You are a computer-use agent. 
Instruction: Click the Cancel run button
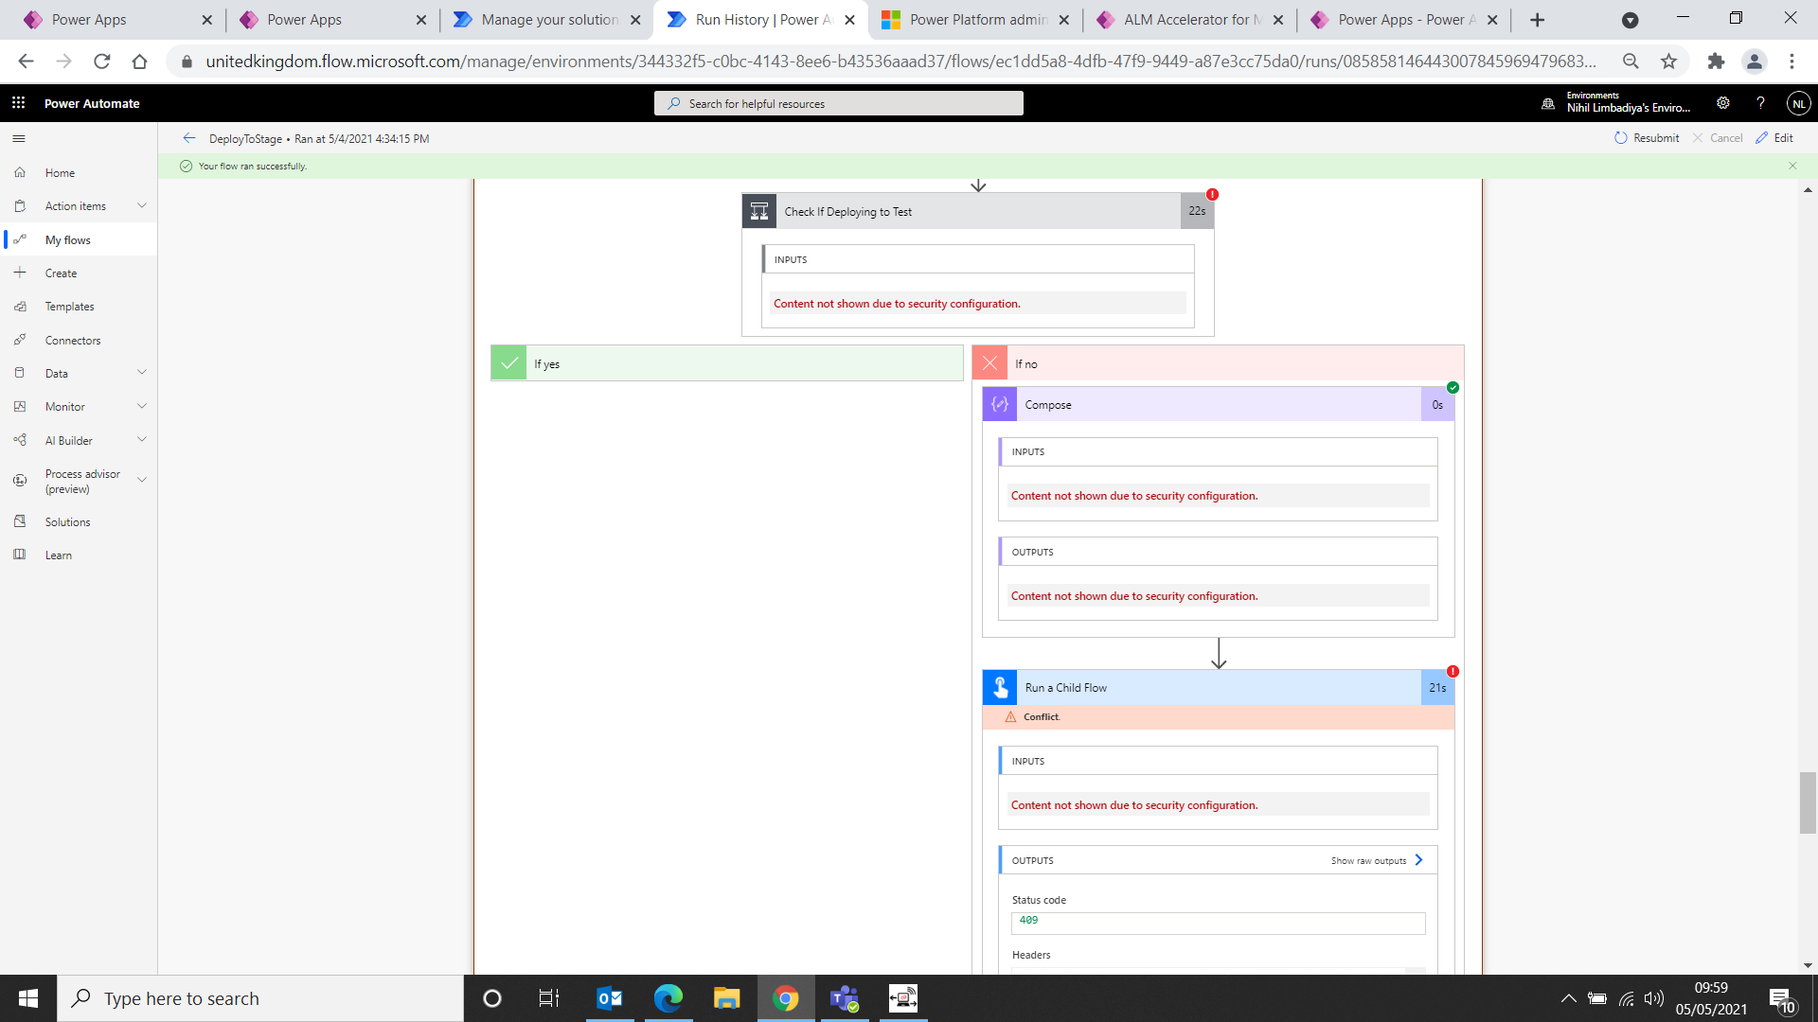pos(1718,138)
